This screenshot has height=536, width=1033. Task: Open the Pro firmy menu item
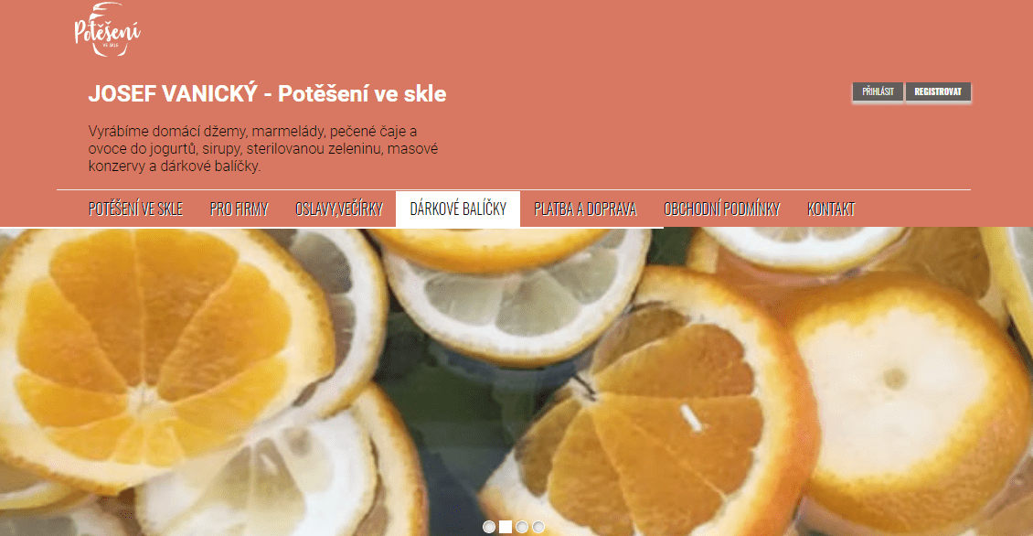[x=240, y=209]
